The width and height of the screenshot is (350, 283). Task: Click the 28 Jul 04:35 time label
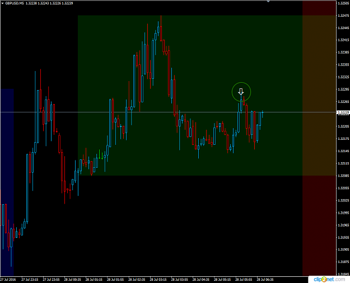[201, 280]
